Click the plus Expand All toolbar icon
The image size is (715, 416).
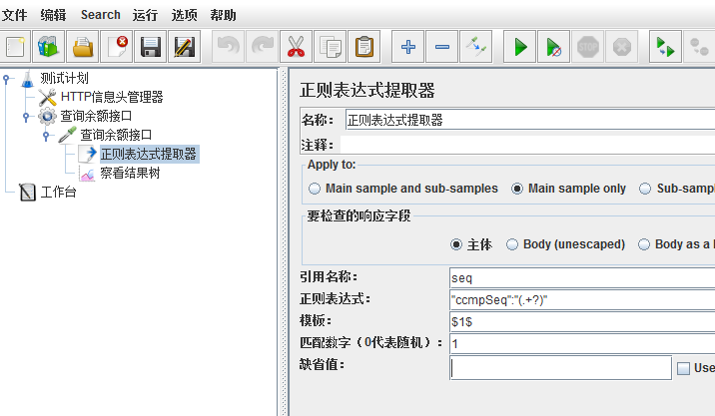(x=407, y=46)
